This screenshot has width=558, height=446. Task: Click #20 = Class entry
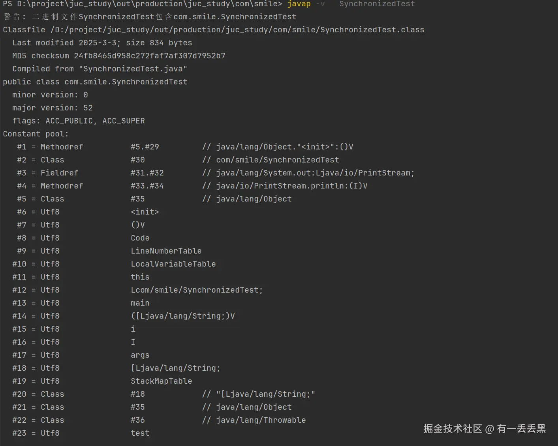pyautogui.click(x=38, y=394)
